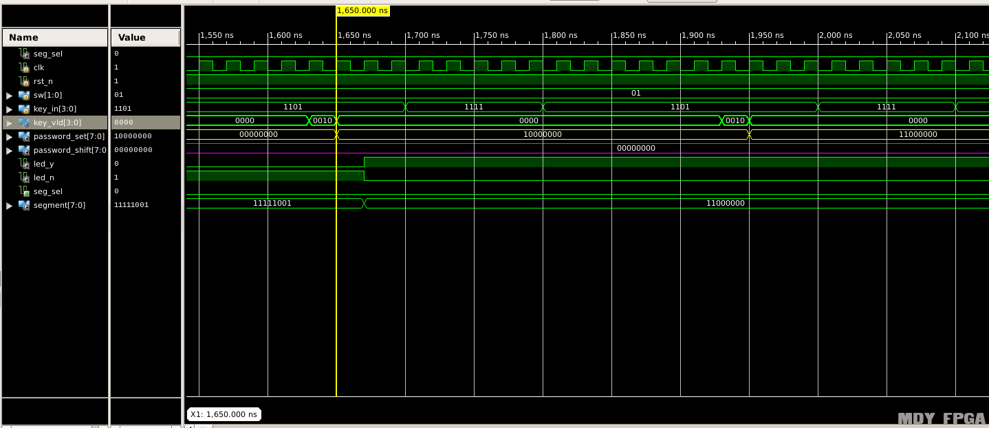
Task: Click the sw[1:0] bus icon
Action: tap(24, 95)
